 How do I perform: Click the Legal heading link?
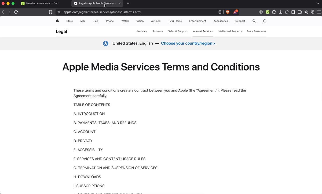61,31
